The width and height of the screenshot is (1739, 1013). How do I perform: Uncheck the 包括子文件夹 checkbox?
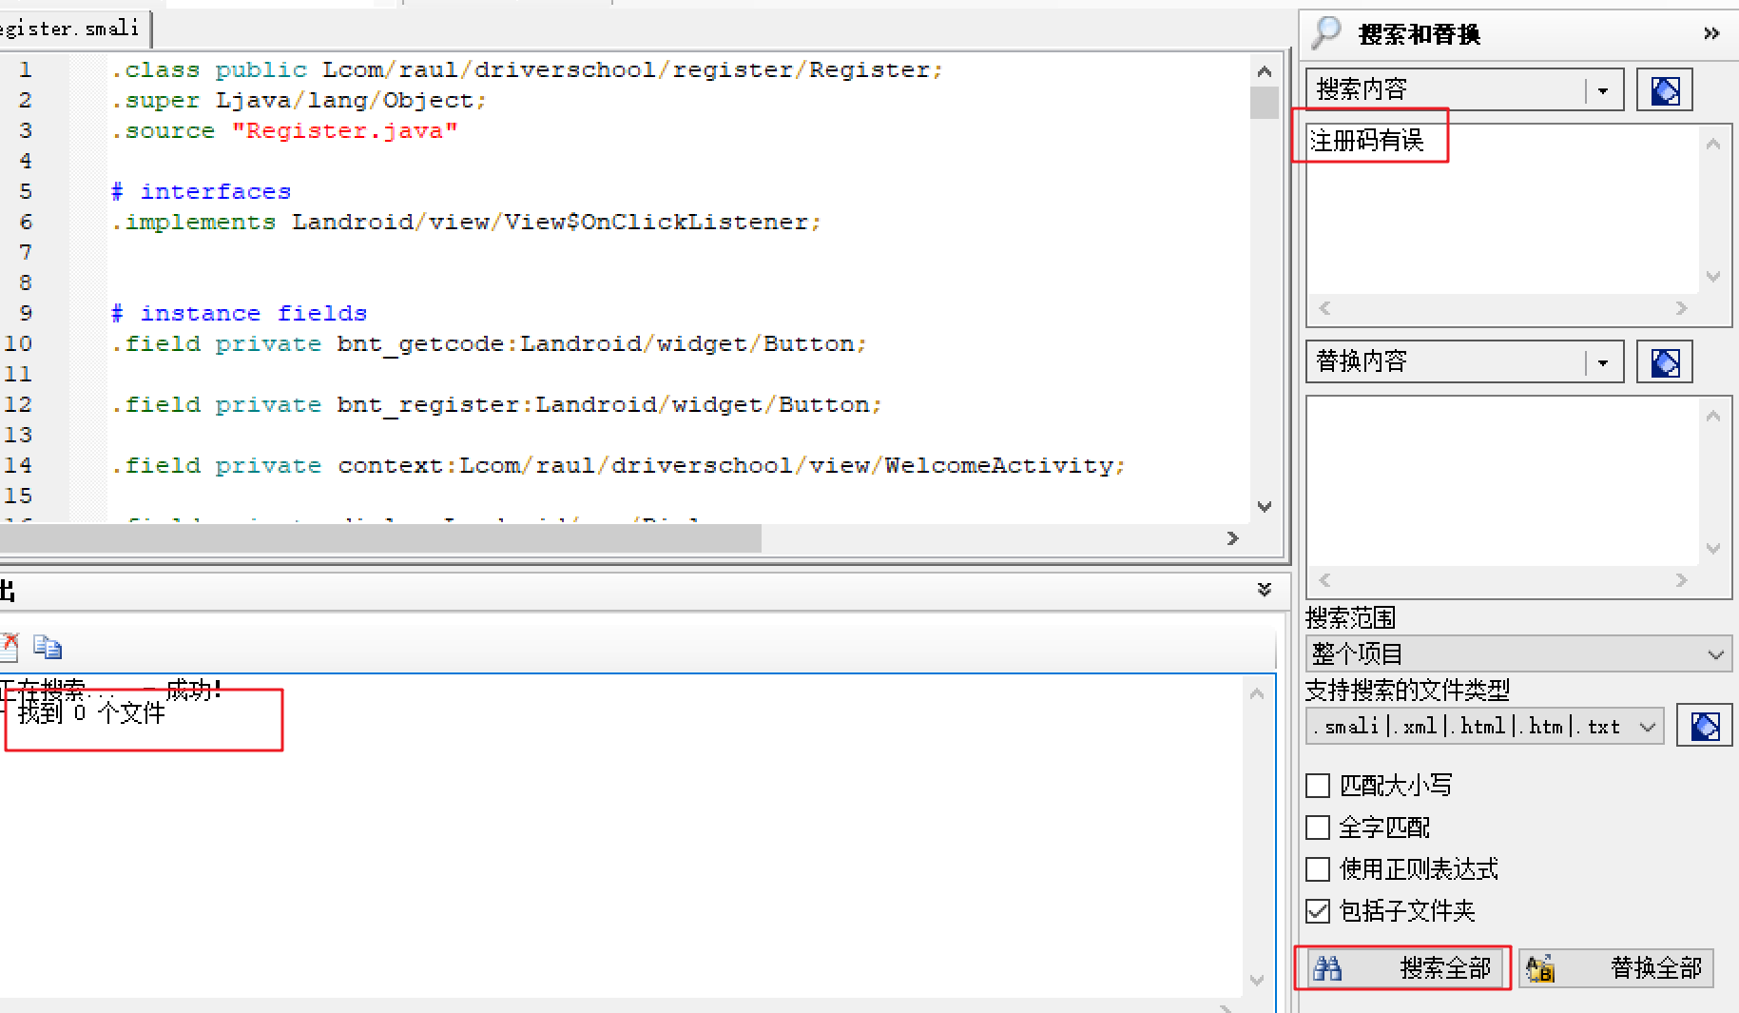tap(1318, 911)
